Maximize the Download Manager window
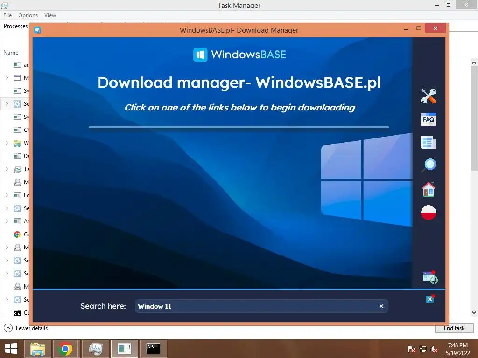This screenshot has width=478, height=358. click(419, 28)
